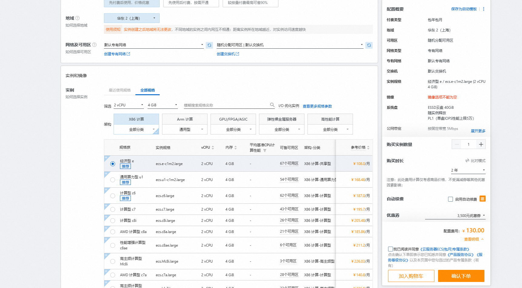Click the 67个可用区 link for ecs.e-c1m2.large
Screen dimensions: 522x288
tap(289, 163)
